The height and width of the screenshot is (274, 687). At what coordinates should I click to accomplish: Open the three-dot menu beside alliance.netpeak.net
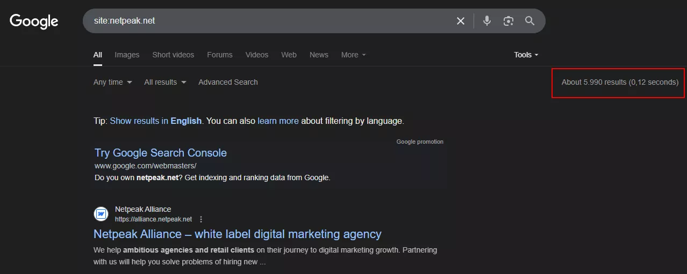click(x=201, y=219)
